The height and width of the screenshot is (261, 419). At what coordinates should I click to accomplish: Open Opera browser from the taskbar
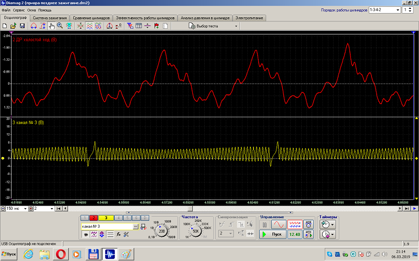click(x=61, y=254)
